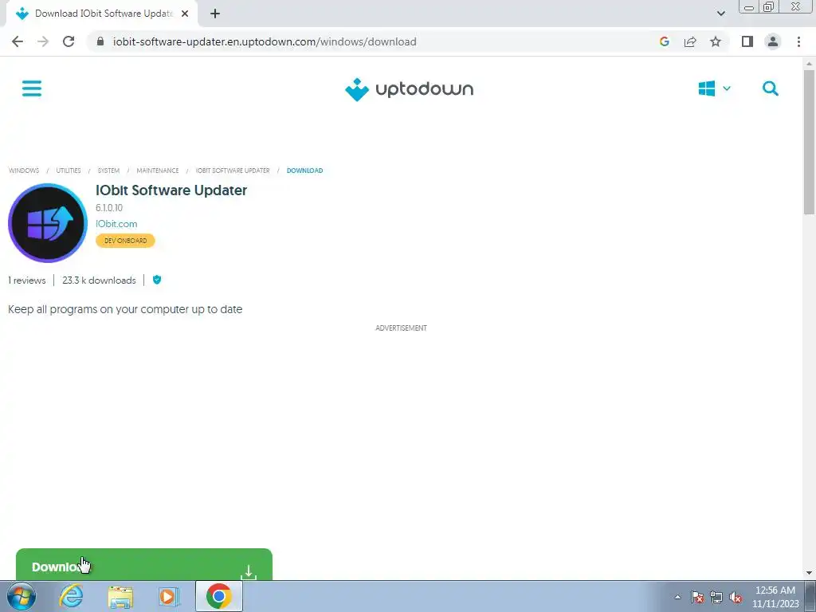Share this page icon

click(690, 41)
